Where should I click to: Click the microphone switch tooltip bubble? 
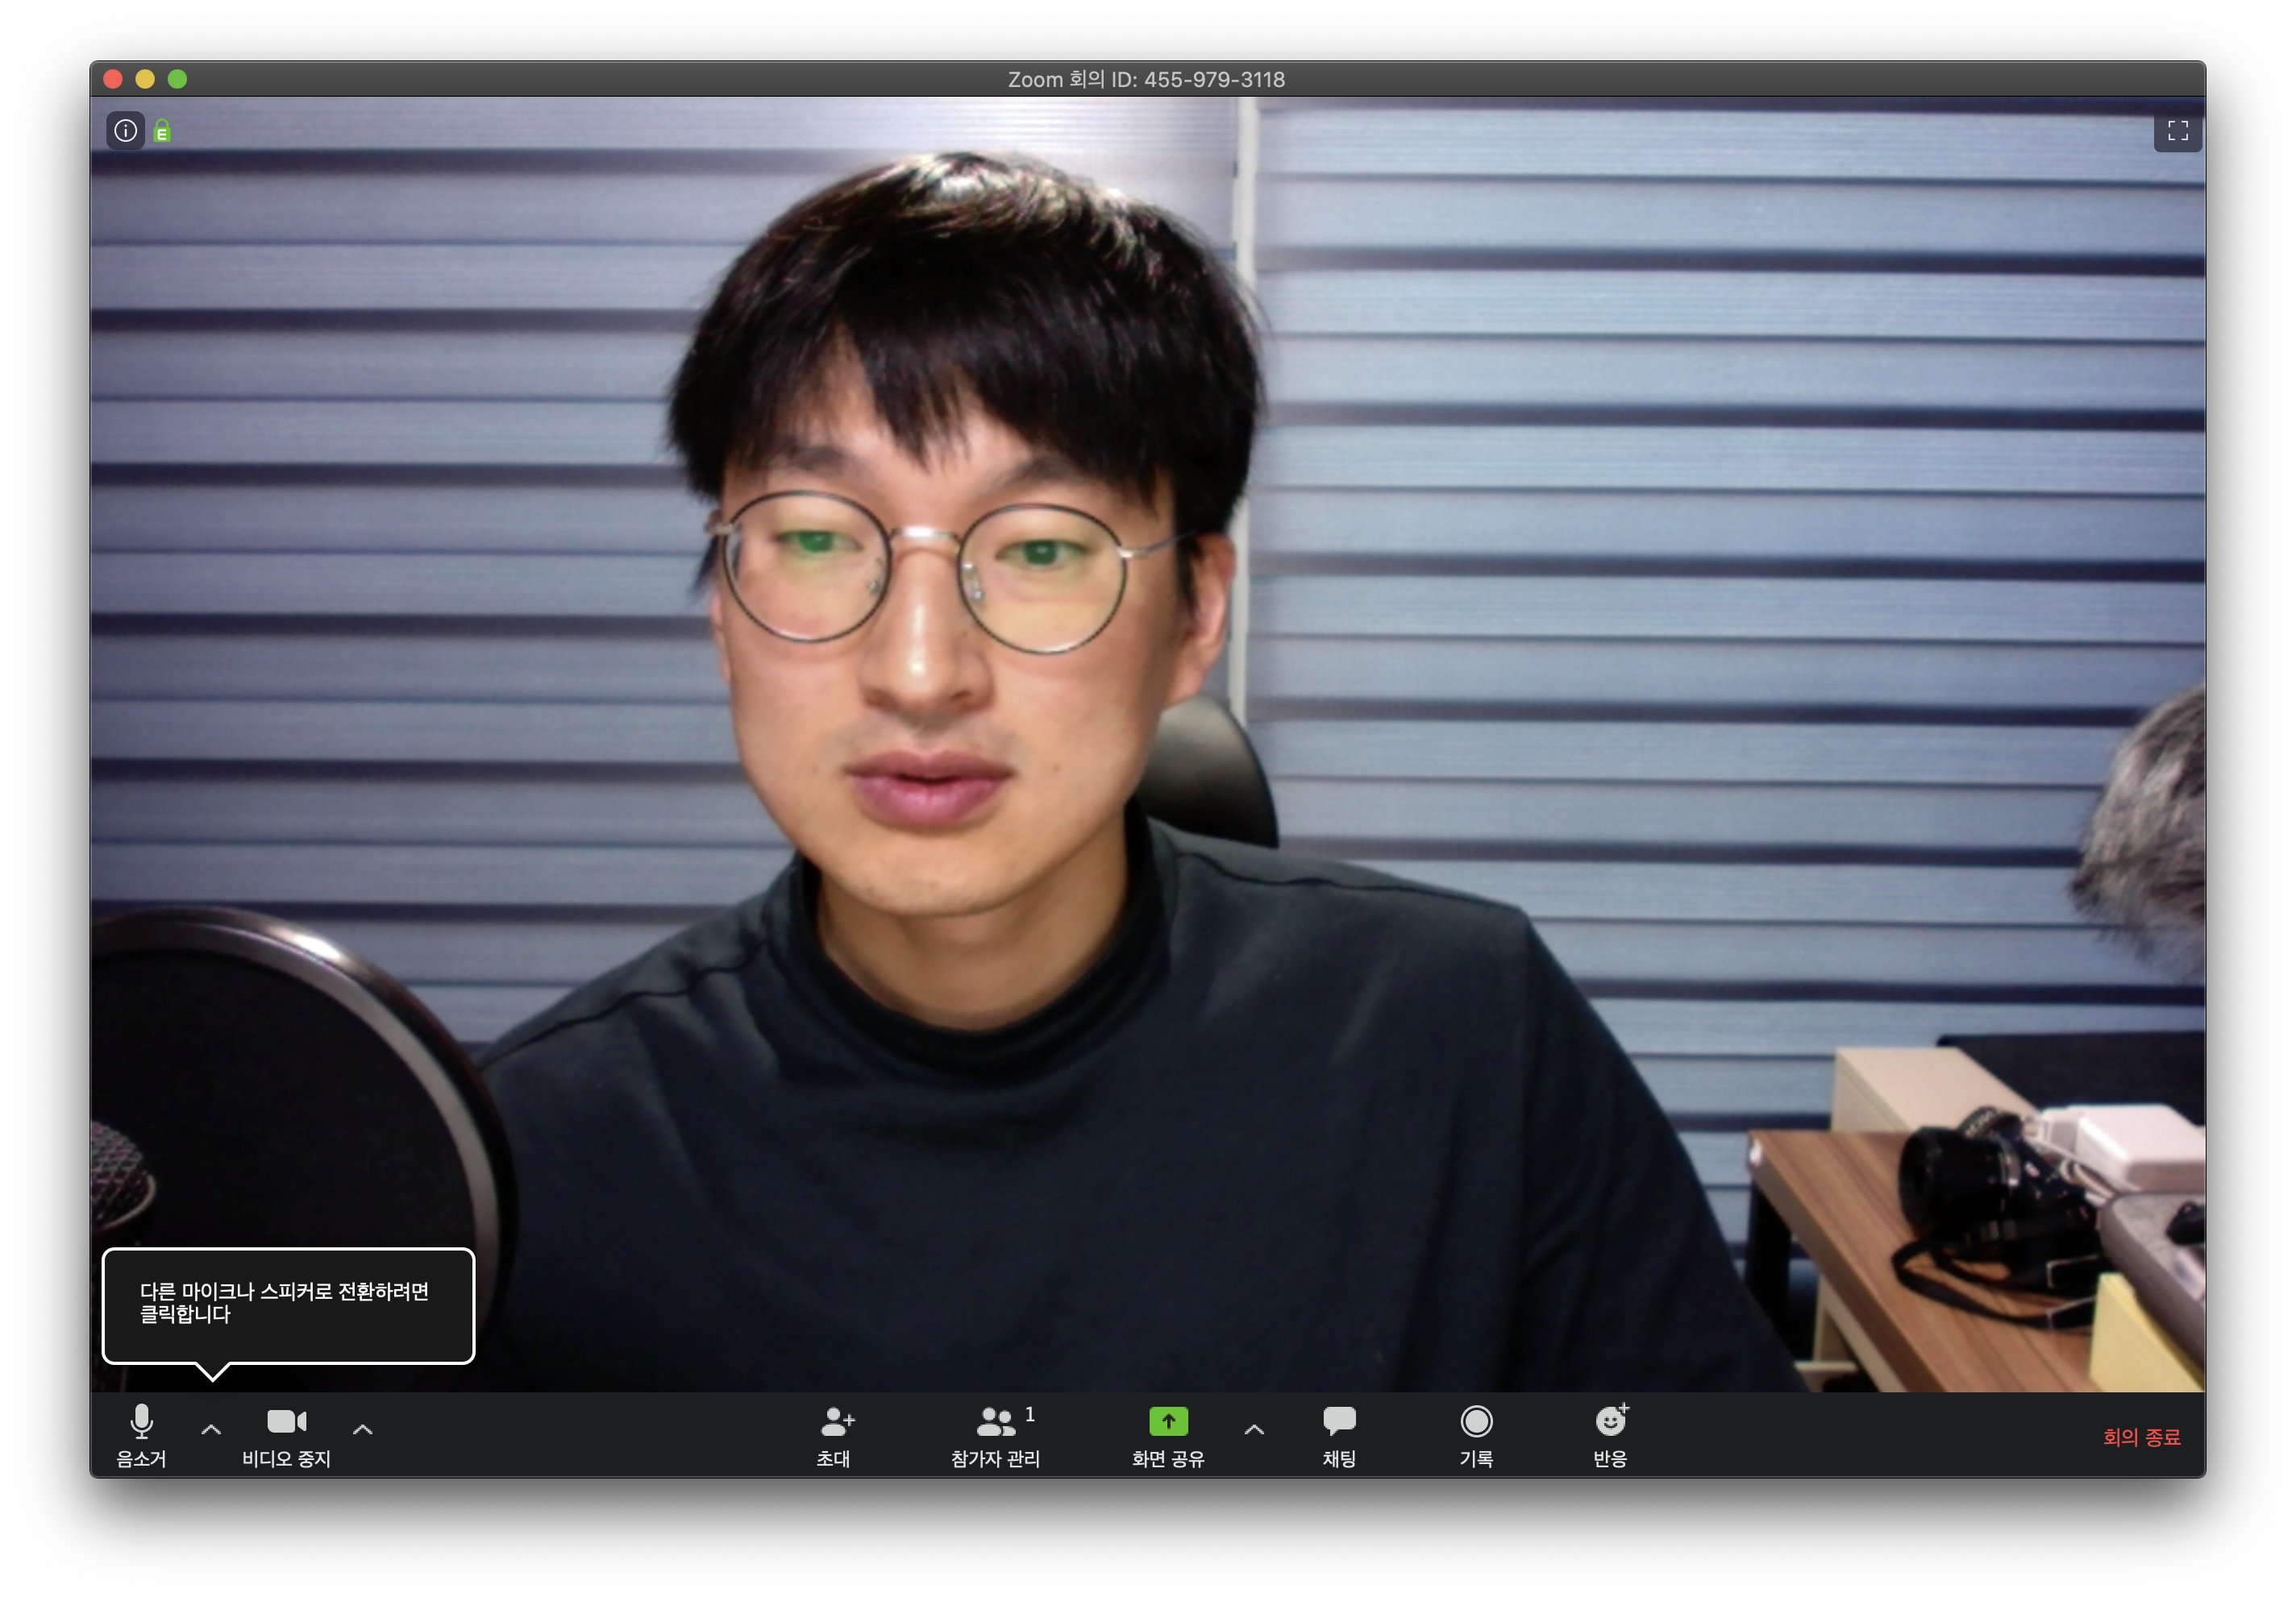click(288, 1305)
